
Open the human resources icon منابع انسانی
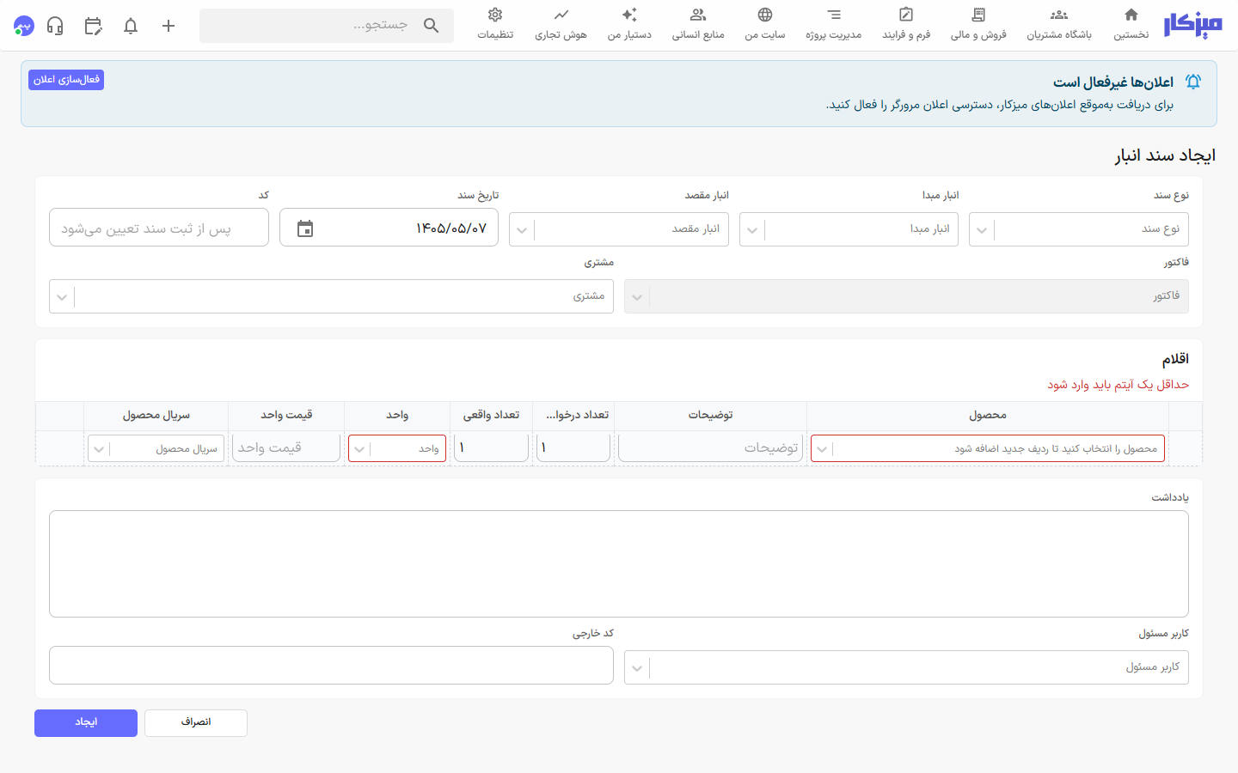tap(698, 15)
